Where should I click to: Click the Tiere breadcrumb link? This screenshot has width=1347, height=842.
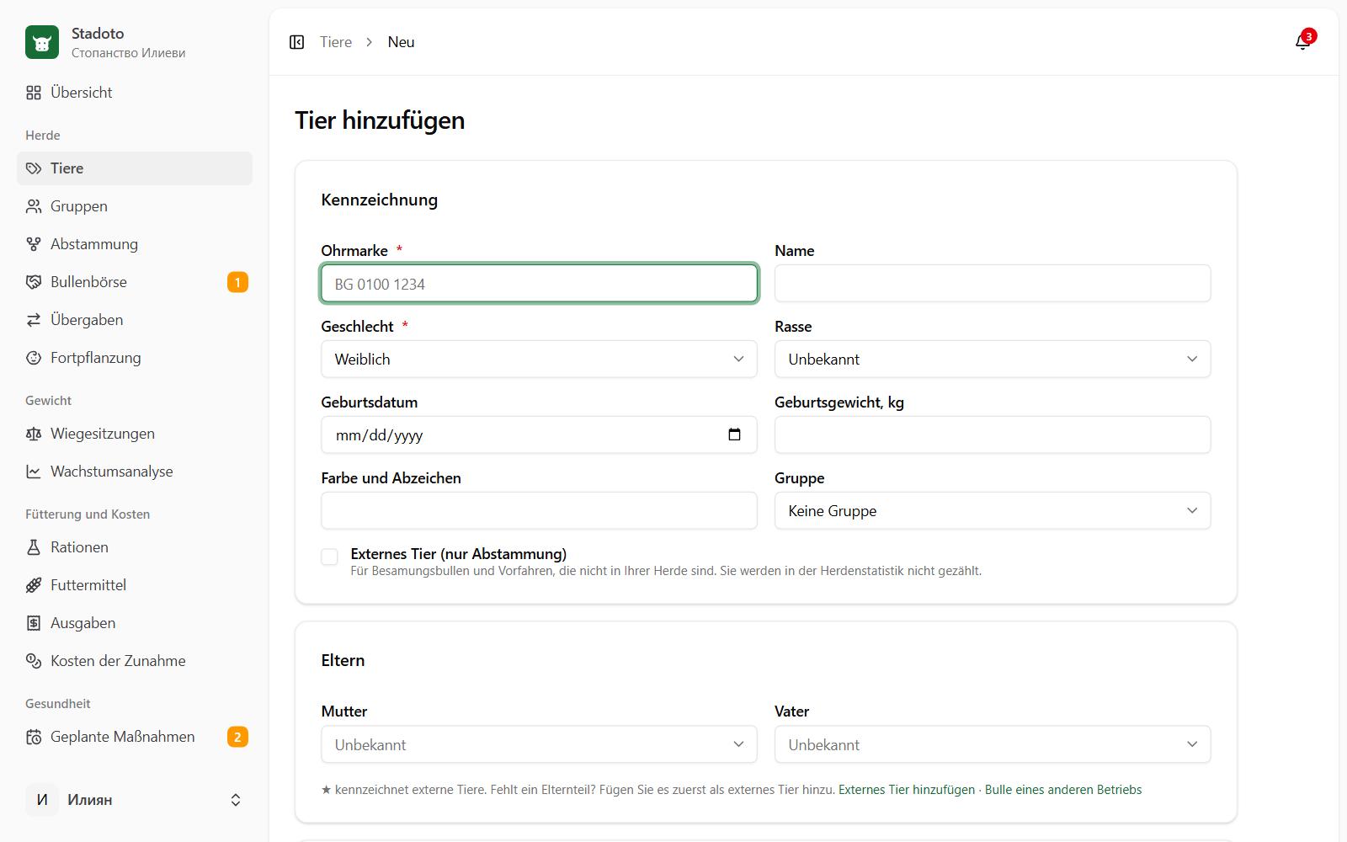click(336, 42)
